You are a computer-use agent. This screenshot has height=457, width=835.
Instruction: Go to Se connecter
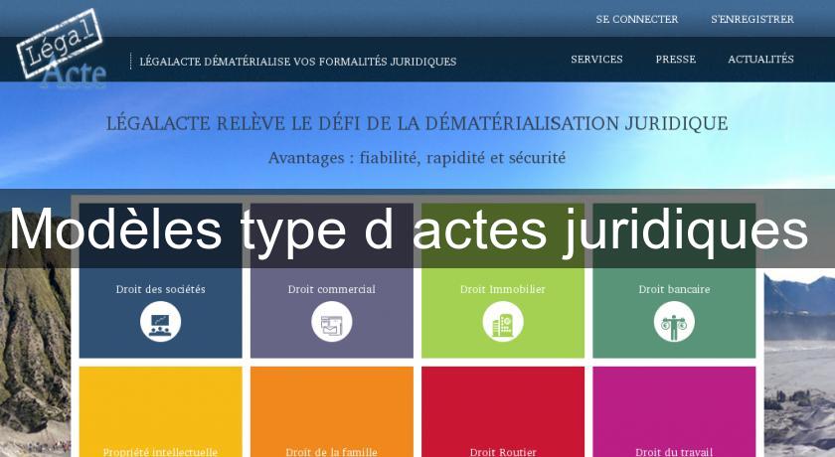tap(637, 19)
